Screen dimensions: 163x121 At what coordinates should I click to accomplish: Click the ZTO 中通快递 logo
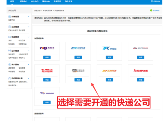[78, 48]
